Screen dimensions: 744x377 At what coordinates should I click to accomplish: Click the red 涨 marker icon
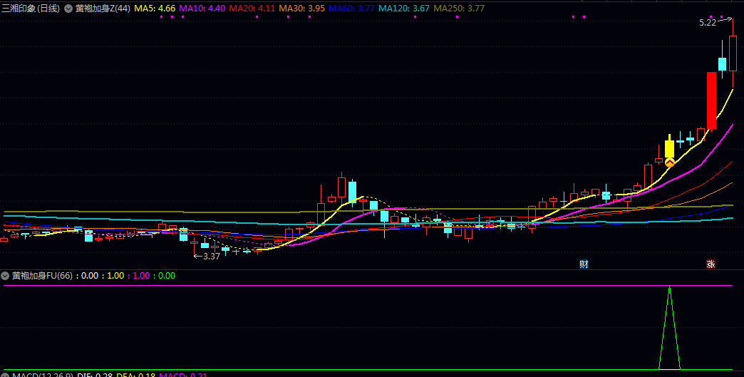(x=711, y=264)
